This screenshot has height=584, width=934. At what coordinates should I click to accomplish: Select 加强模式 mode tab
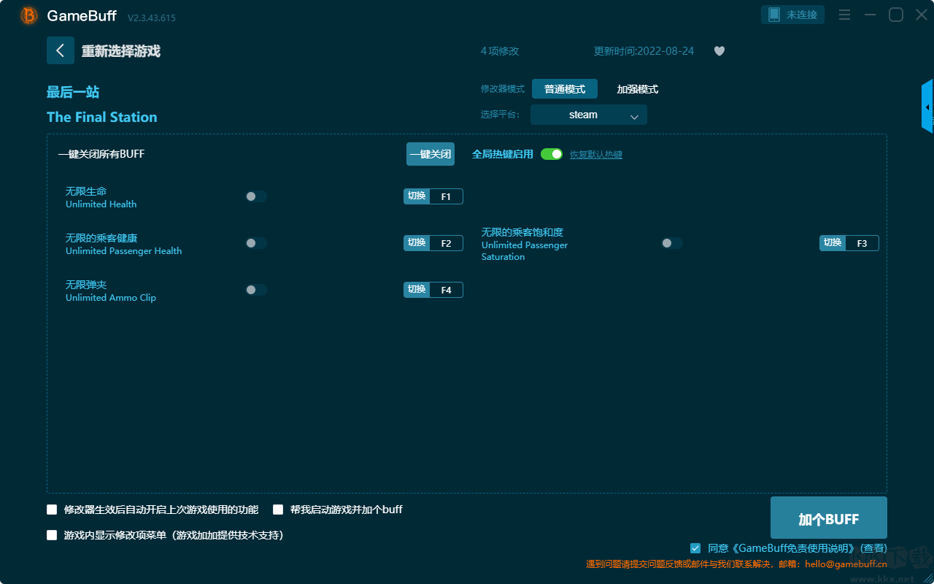pyautogui.click(x=638, y=89)
